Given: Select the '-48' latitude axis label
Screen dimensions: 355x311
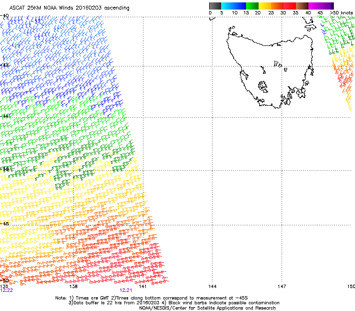Looking at the screenshot, I should [4, 223].
